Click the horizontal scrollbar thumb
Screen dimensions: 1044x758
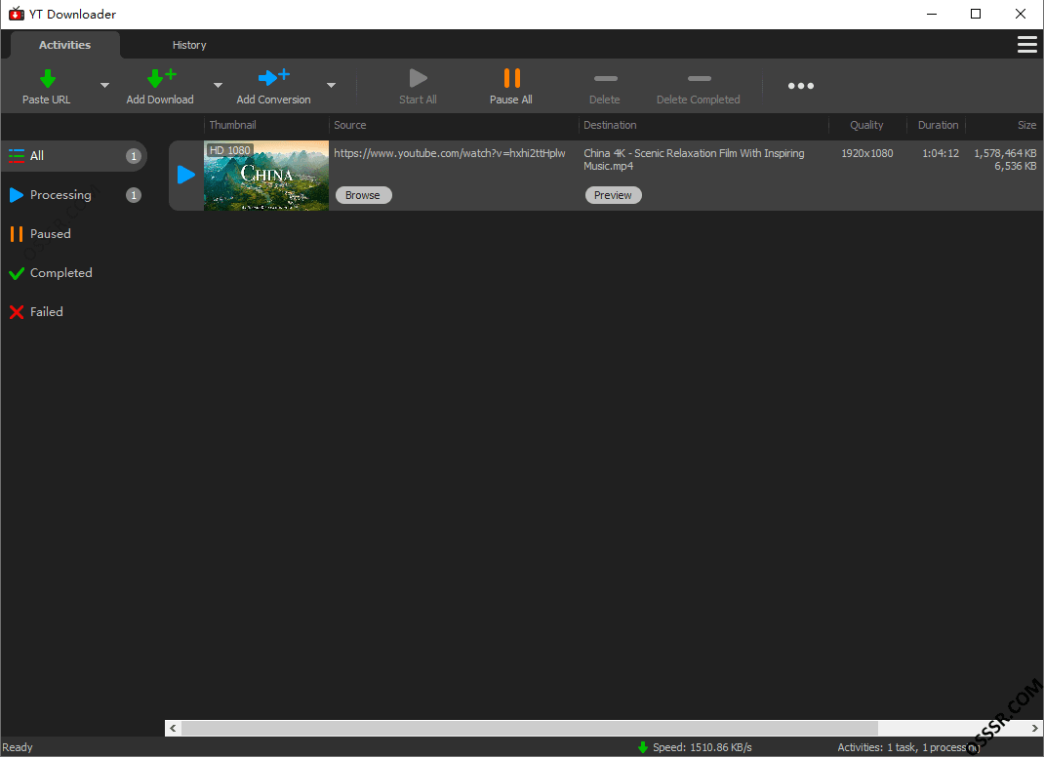click(530, 728)
